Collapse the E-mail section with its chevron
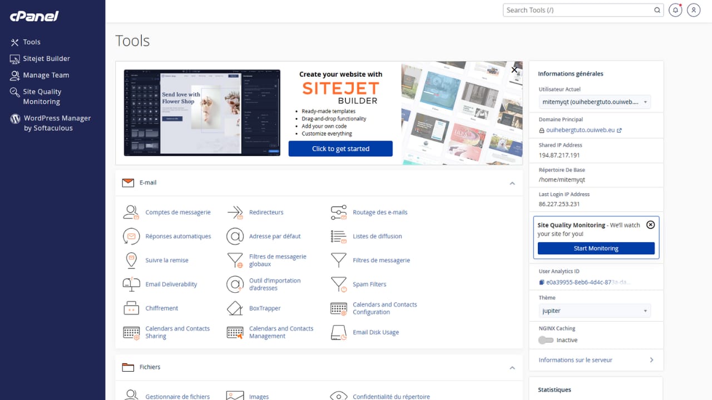The image size is (712, 400). coord(512,183)
